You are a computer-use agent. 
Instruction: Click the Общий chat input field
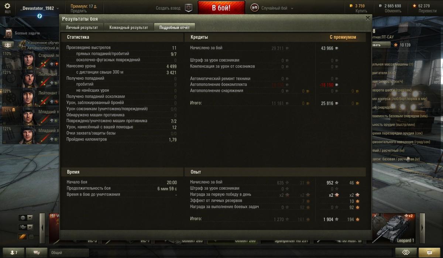[x=69, y=252]
